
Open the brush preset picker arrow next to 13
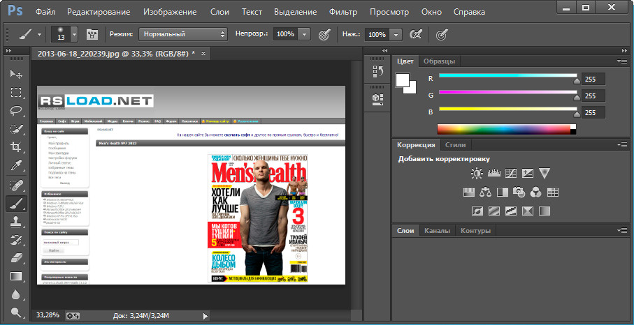pyautogui.click(x=74, y=35)
